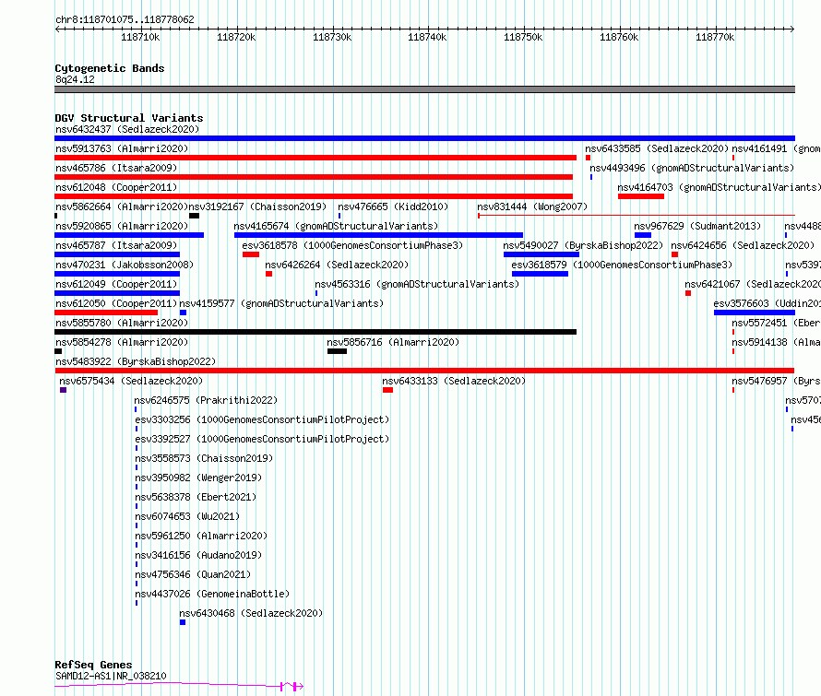Screen dimensions: 821x696
Task: Open nsv6575434 (Sedlazeck2020) label
Action: click(131, 381)
